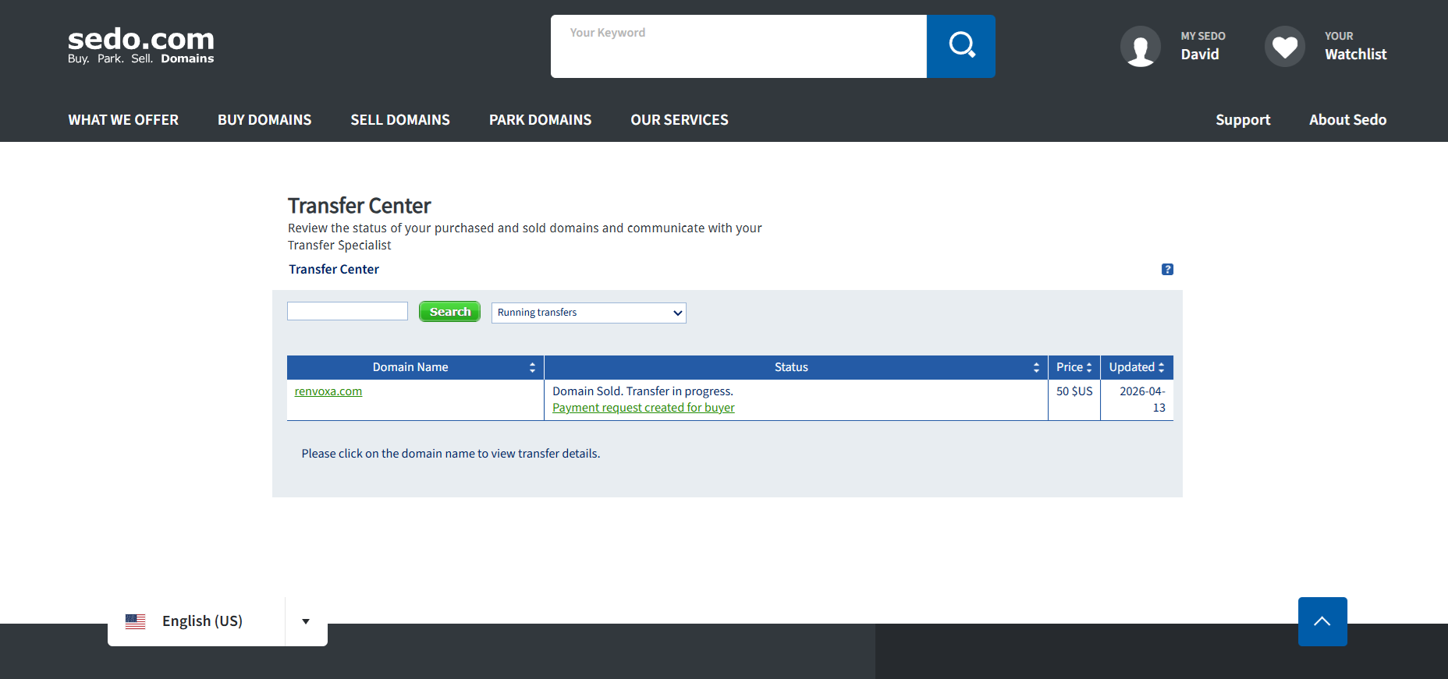Sort by Domain Name column arrows
This screenshot has height=679, width=1448.
(532, 367)
